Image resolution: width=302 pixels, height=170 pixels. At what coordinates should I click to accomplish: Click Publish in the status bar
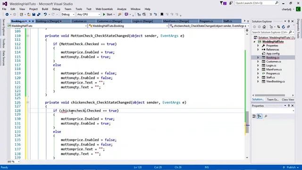click(291, 167)
